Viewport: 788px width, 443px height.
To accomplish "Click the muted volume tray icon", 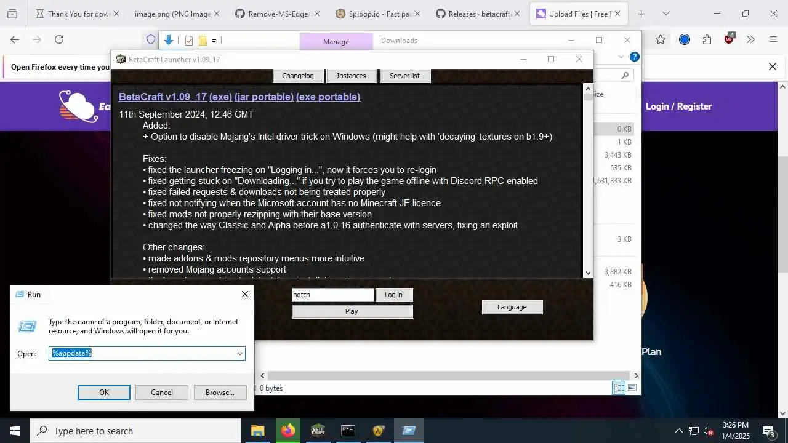I will point(709,431).
